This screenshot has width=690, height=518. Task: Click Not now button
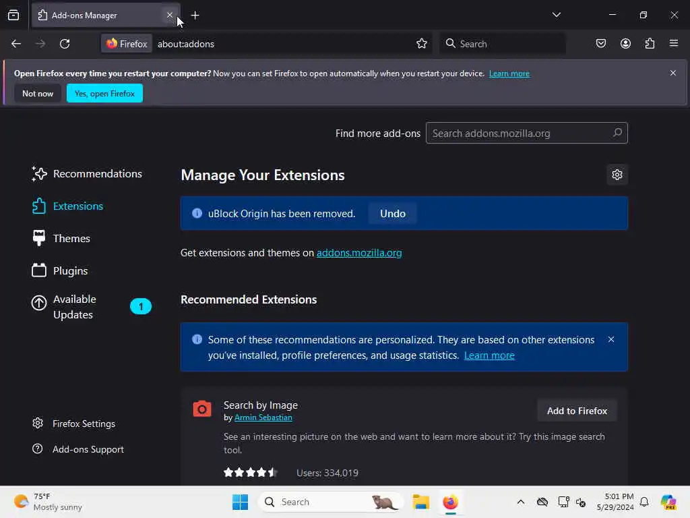tap(38, 93)
